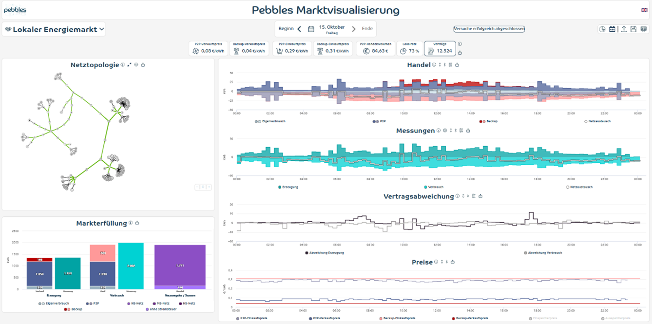The height and width of the screenshot is (324, 652).
Task: Click the Pebbles Marktvisualisierung title
Action: [x=326, y=10]
